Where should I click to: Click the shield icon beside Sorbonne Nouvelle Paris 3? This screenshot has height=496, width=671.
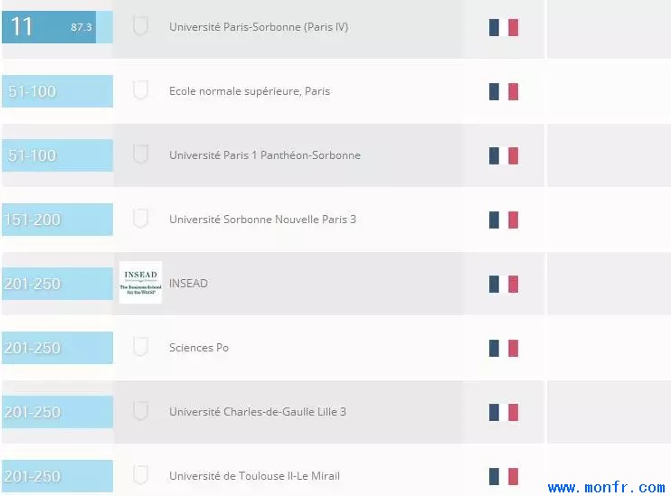click(x=140, y=219)
